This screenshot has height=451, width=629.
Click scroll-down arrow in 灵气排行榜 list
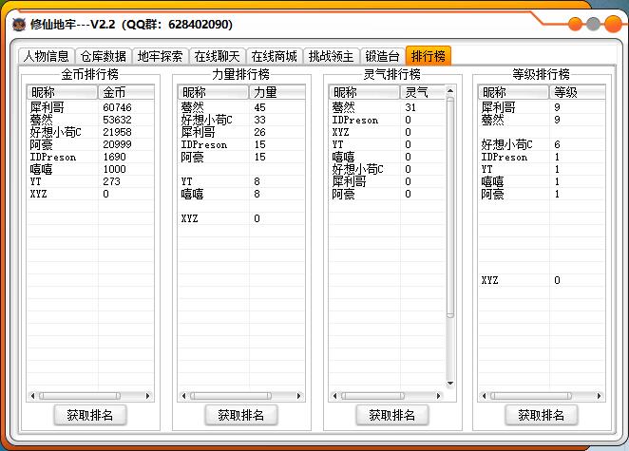point(450,384)
